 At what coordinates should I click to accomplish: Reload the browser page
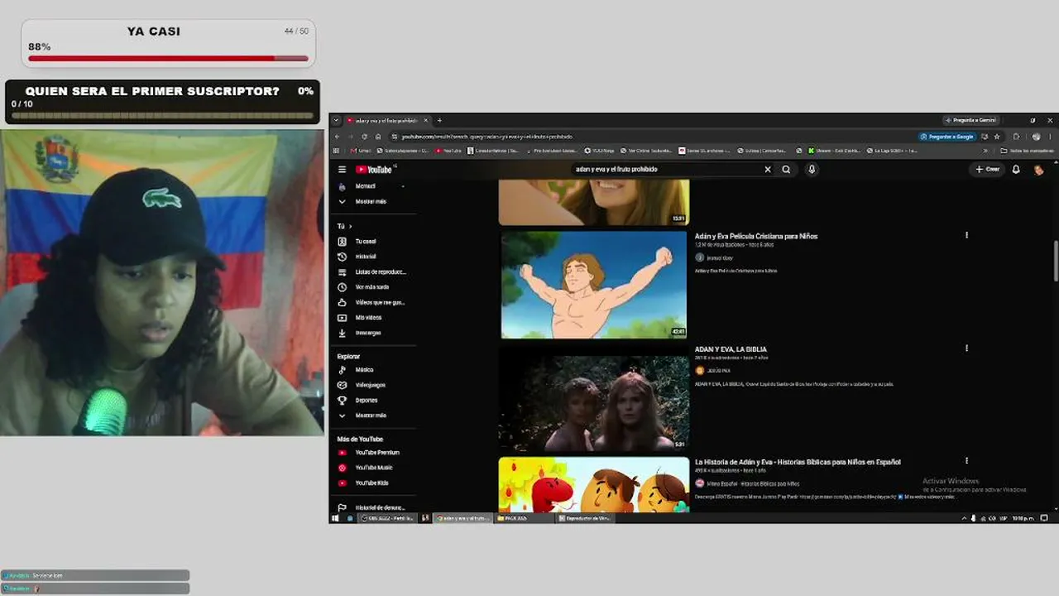[x=364, y=137]
